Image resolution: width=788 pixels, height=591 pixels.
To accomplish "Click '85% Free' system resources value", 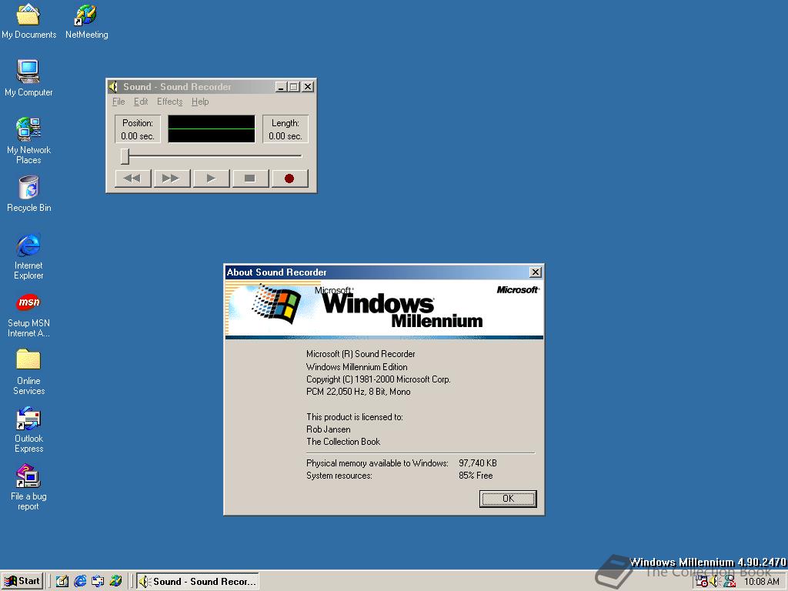I will 476,476.
